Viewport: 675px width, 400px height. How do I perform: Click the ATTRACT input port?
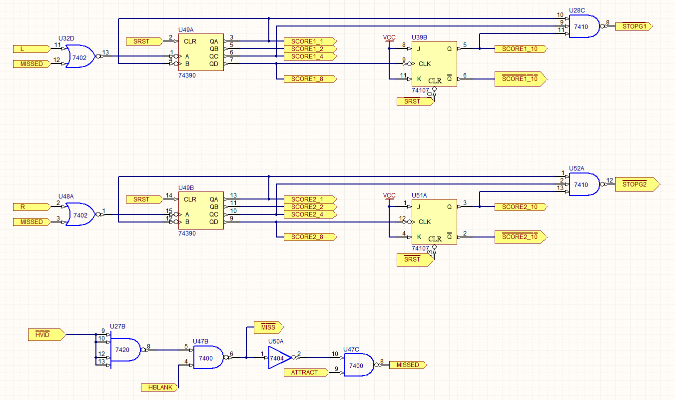306,372
